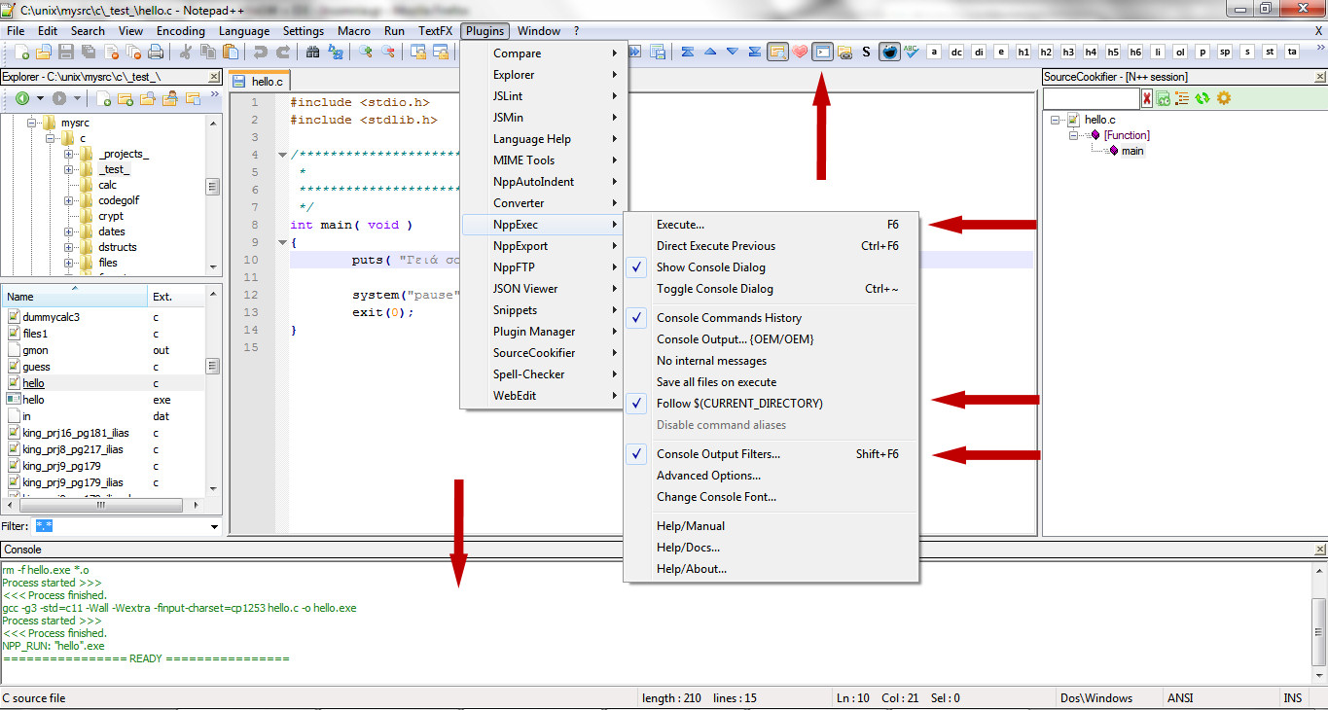Screen dimensions: 1328x710
Task: Collapse code fold marker at line 4
Action: click(x=281, y=155)
